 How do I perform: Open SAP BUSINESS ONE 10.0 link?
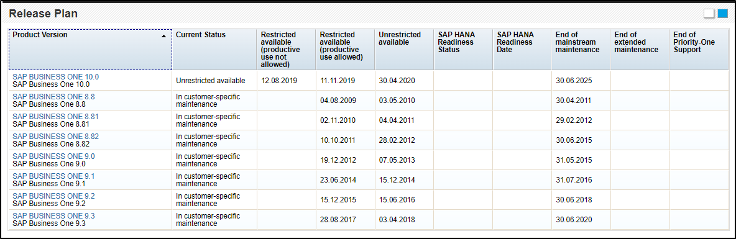(56, 76)
